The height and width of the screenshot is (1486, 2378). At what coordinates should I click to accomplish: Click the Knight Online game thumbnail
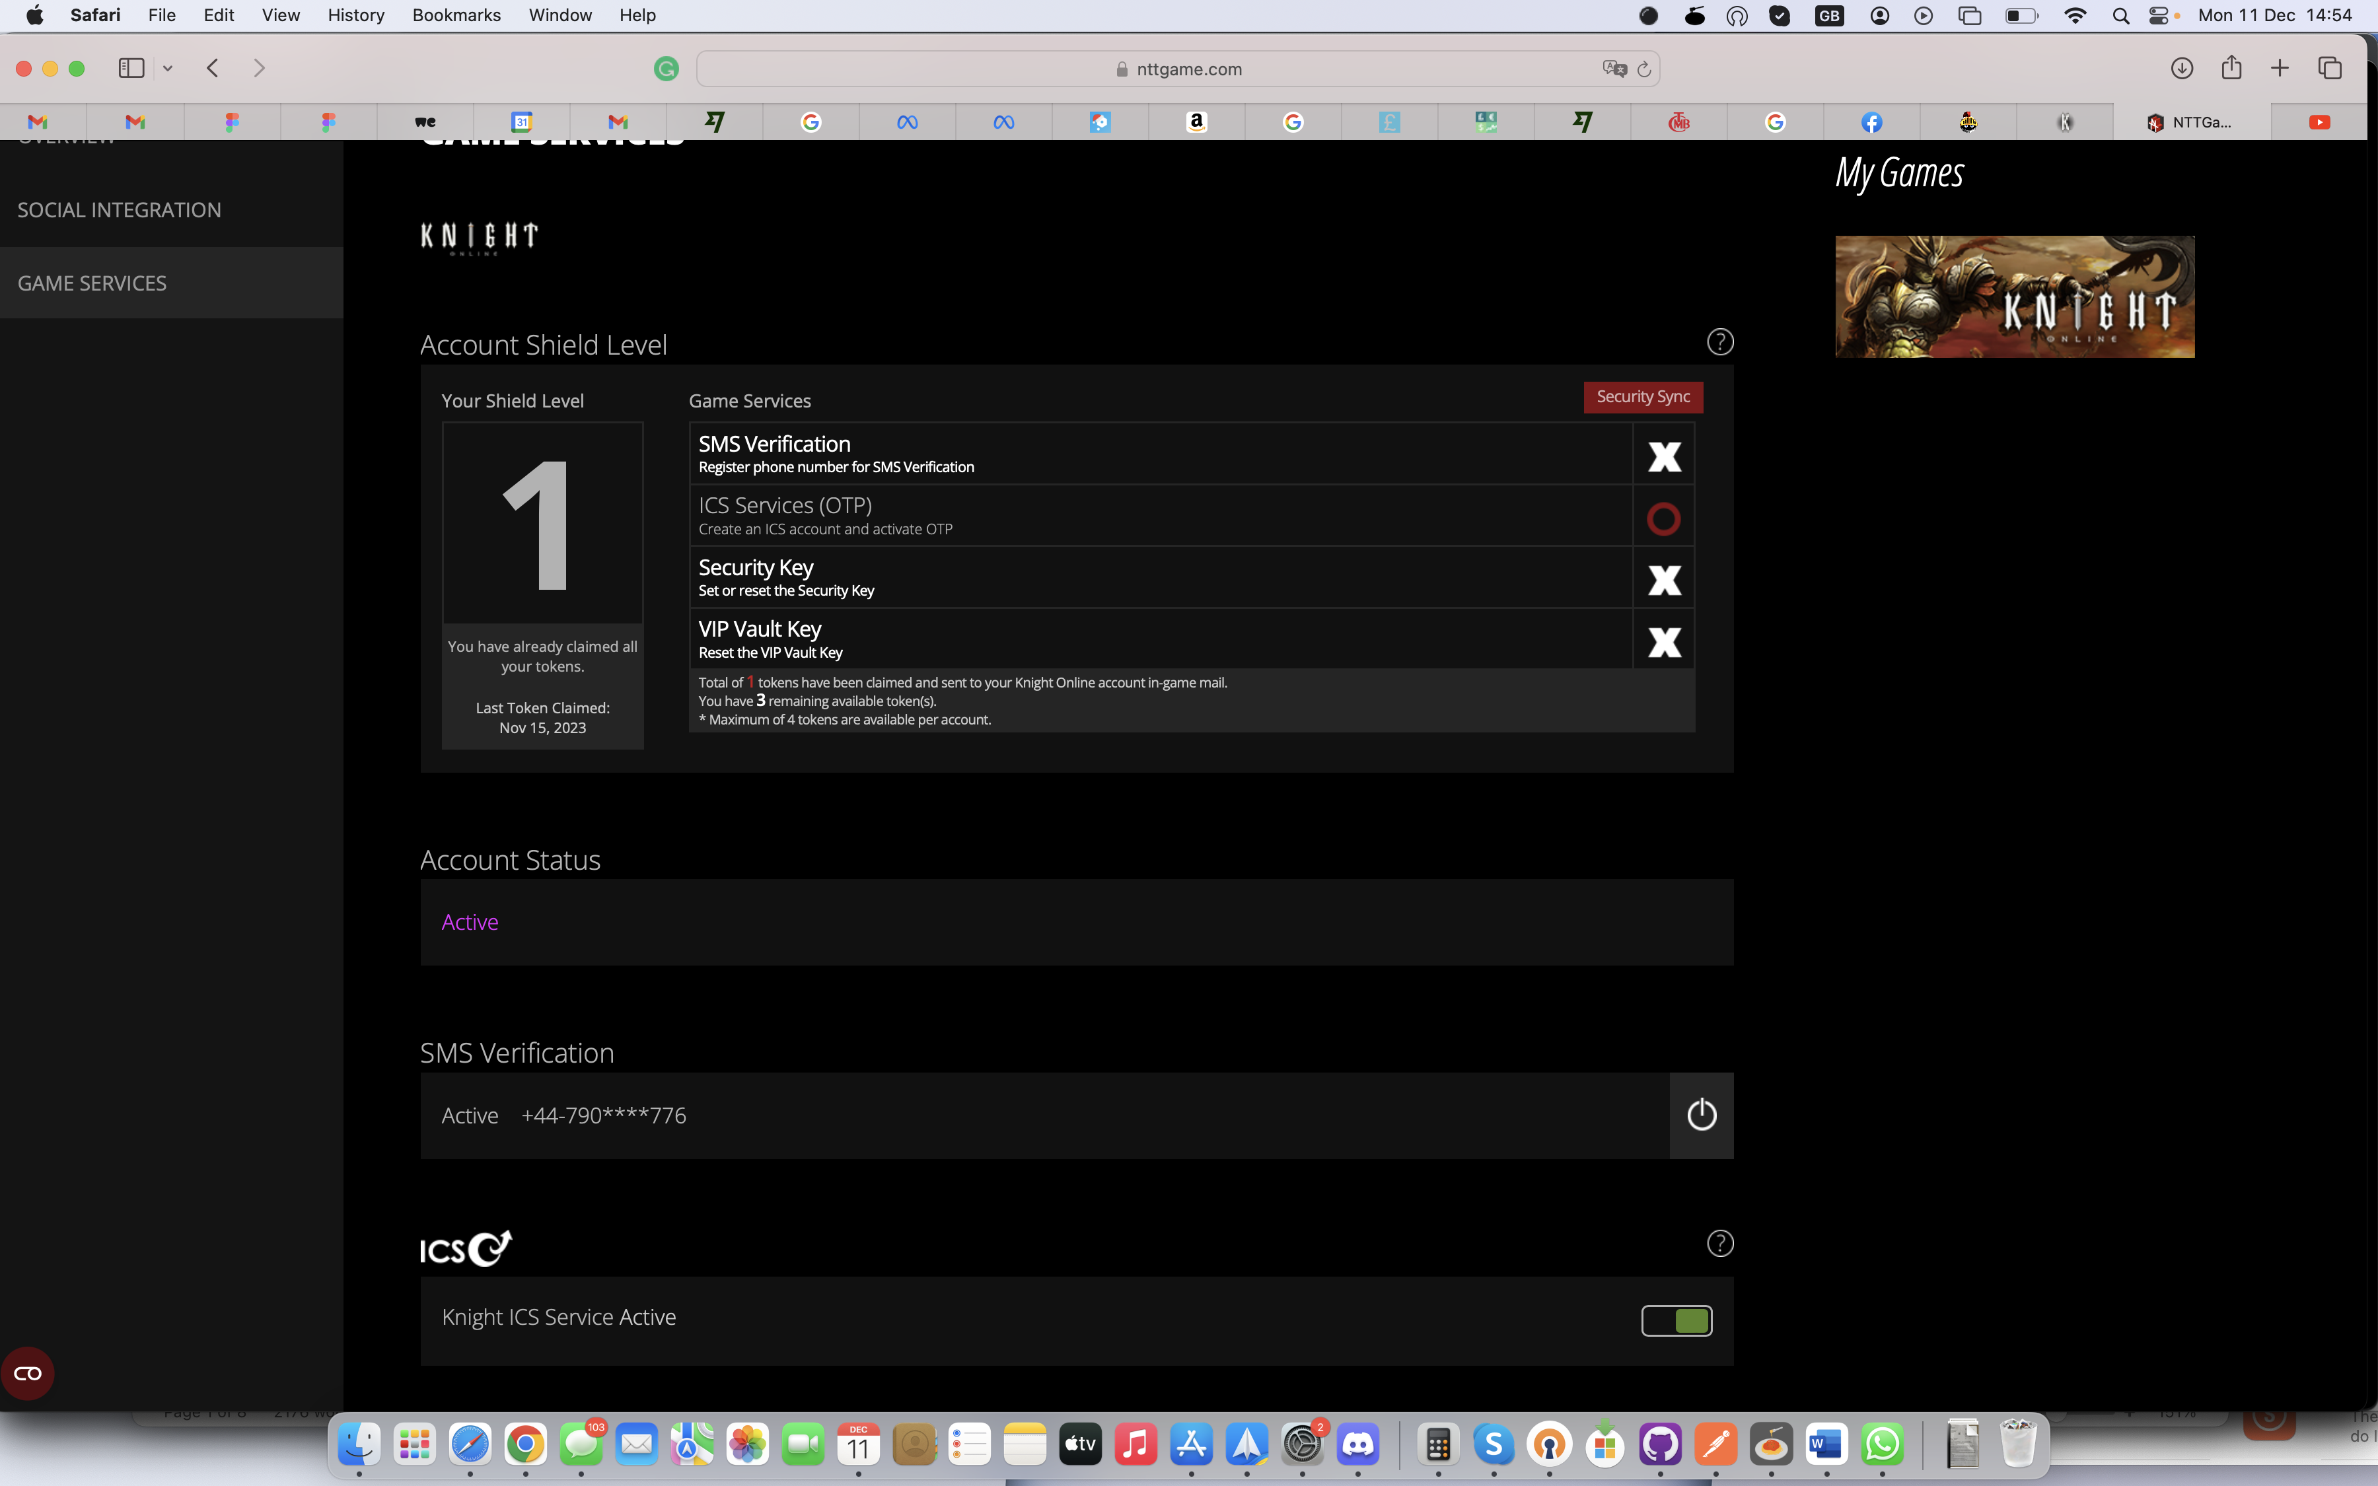(x=2015, y=296)
